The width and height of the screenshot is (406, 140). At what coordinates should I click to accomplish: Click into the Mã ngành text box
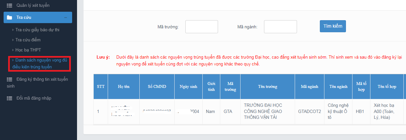[280, 27]
